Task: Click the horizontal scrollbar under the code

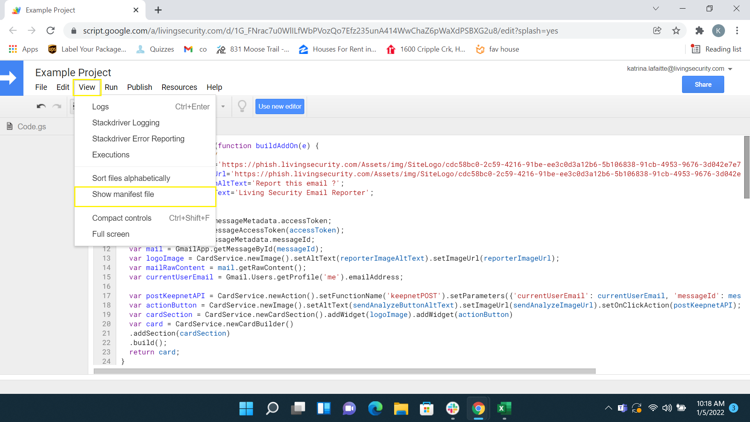Action: click(345, 371)
